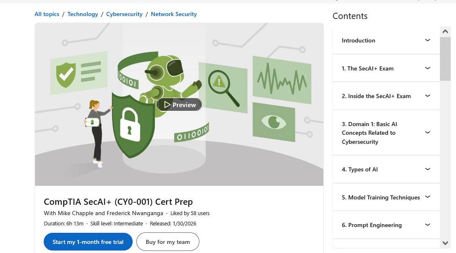456x253 pixels.
Task: Go to the Technology breadcrumb
Action: coord(83,14)
